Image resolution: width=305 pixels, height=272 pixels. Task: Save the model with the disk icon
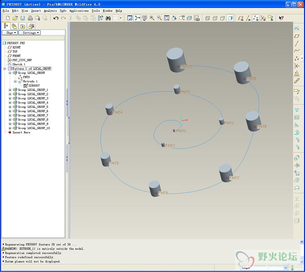tap(23, 18)
